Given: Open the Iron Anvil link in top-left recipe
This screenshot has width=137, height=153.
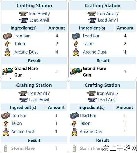Looking at the screenshot, I should point(38,14).
